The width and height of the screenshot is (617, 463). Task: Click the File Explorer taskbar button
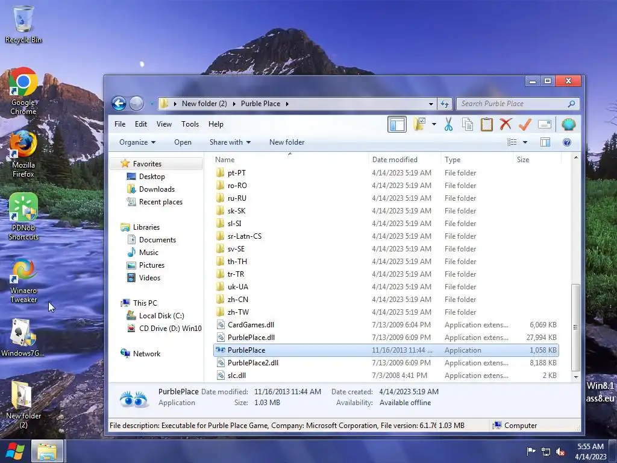pos(47,451)
